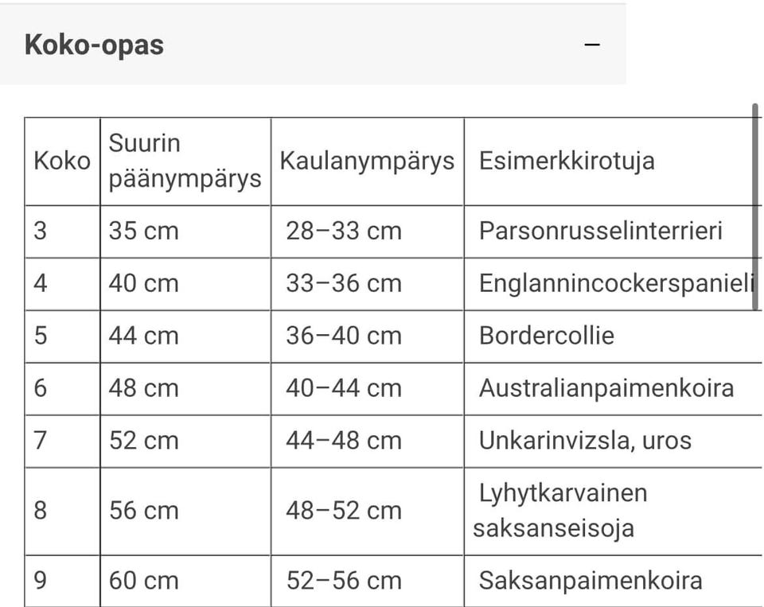
Task: Select the Parsonrusselinterrieri cell
Action: pyautogui.click(x=601, y=231)
